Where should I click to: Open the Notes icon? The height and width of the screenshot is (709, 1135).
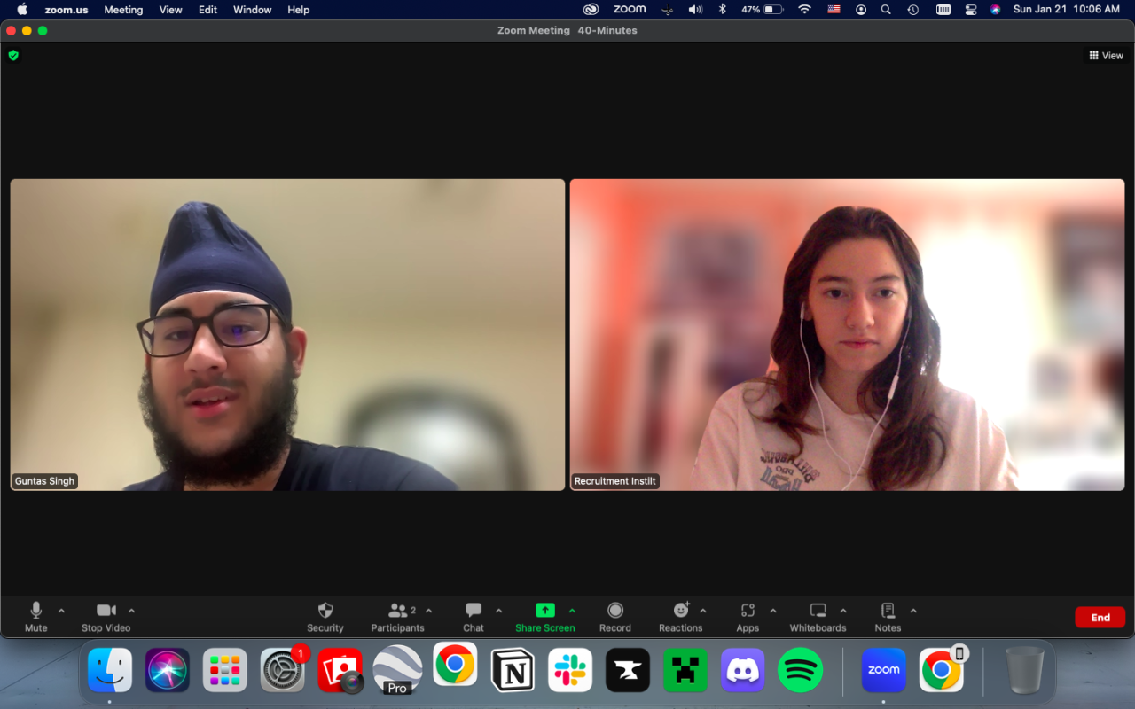[888, 611]
